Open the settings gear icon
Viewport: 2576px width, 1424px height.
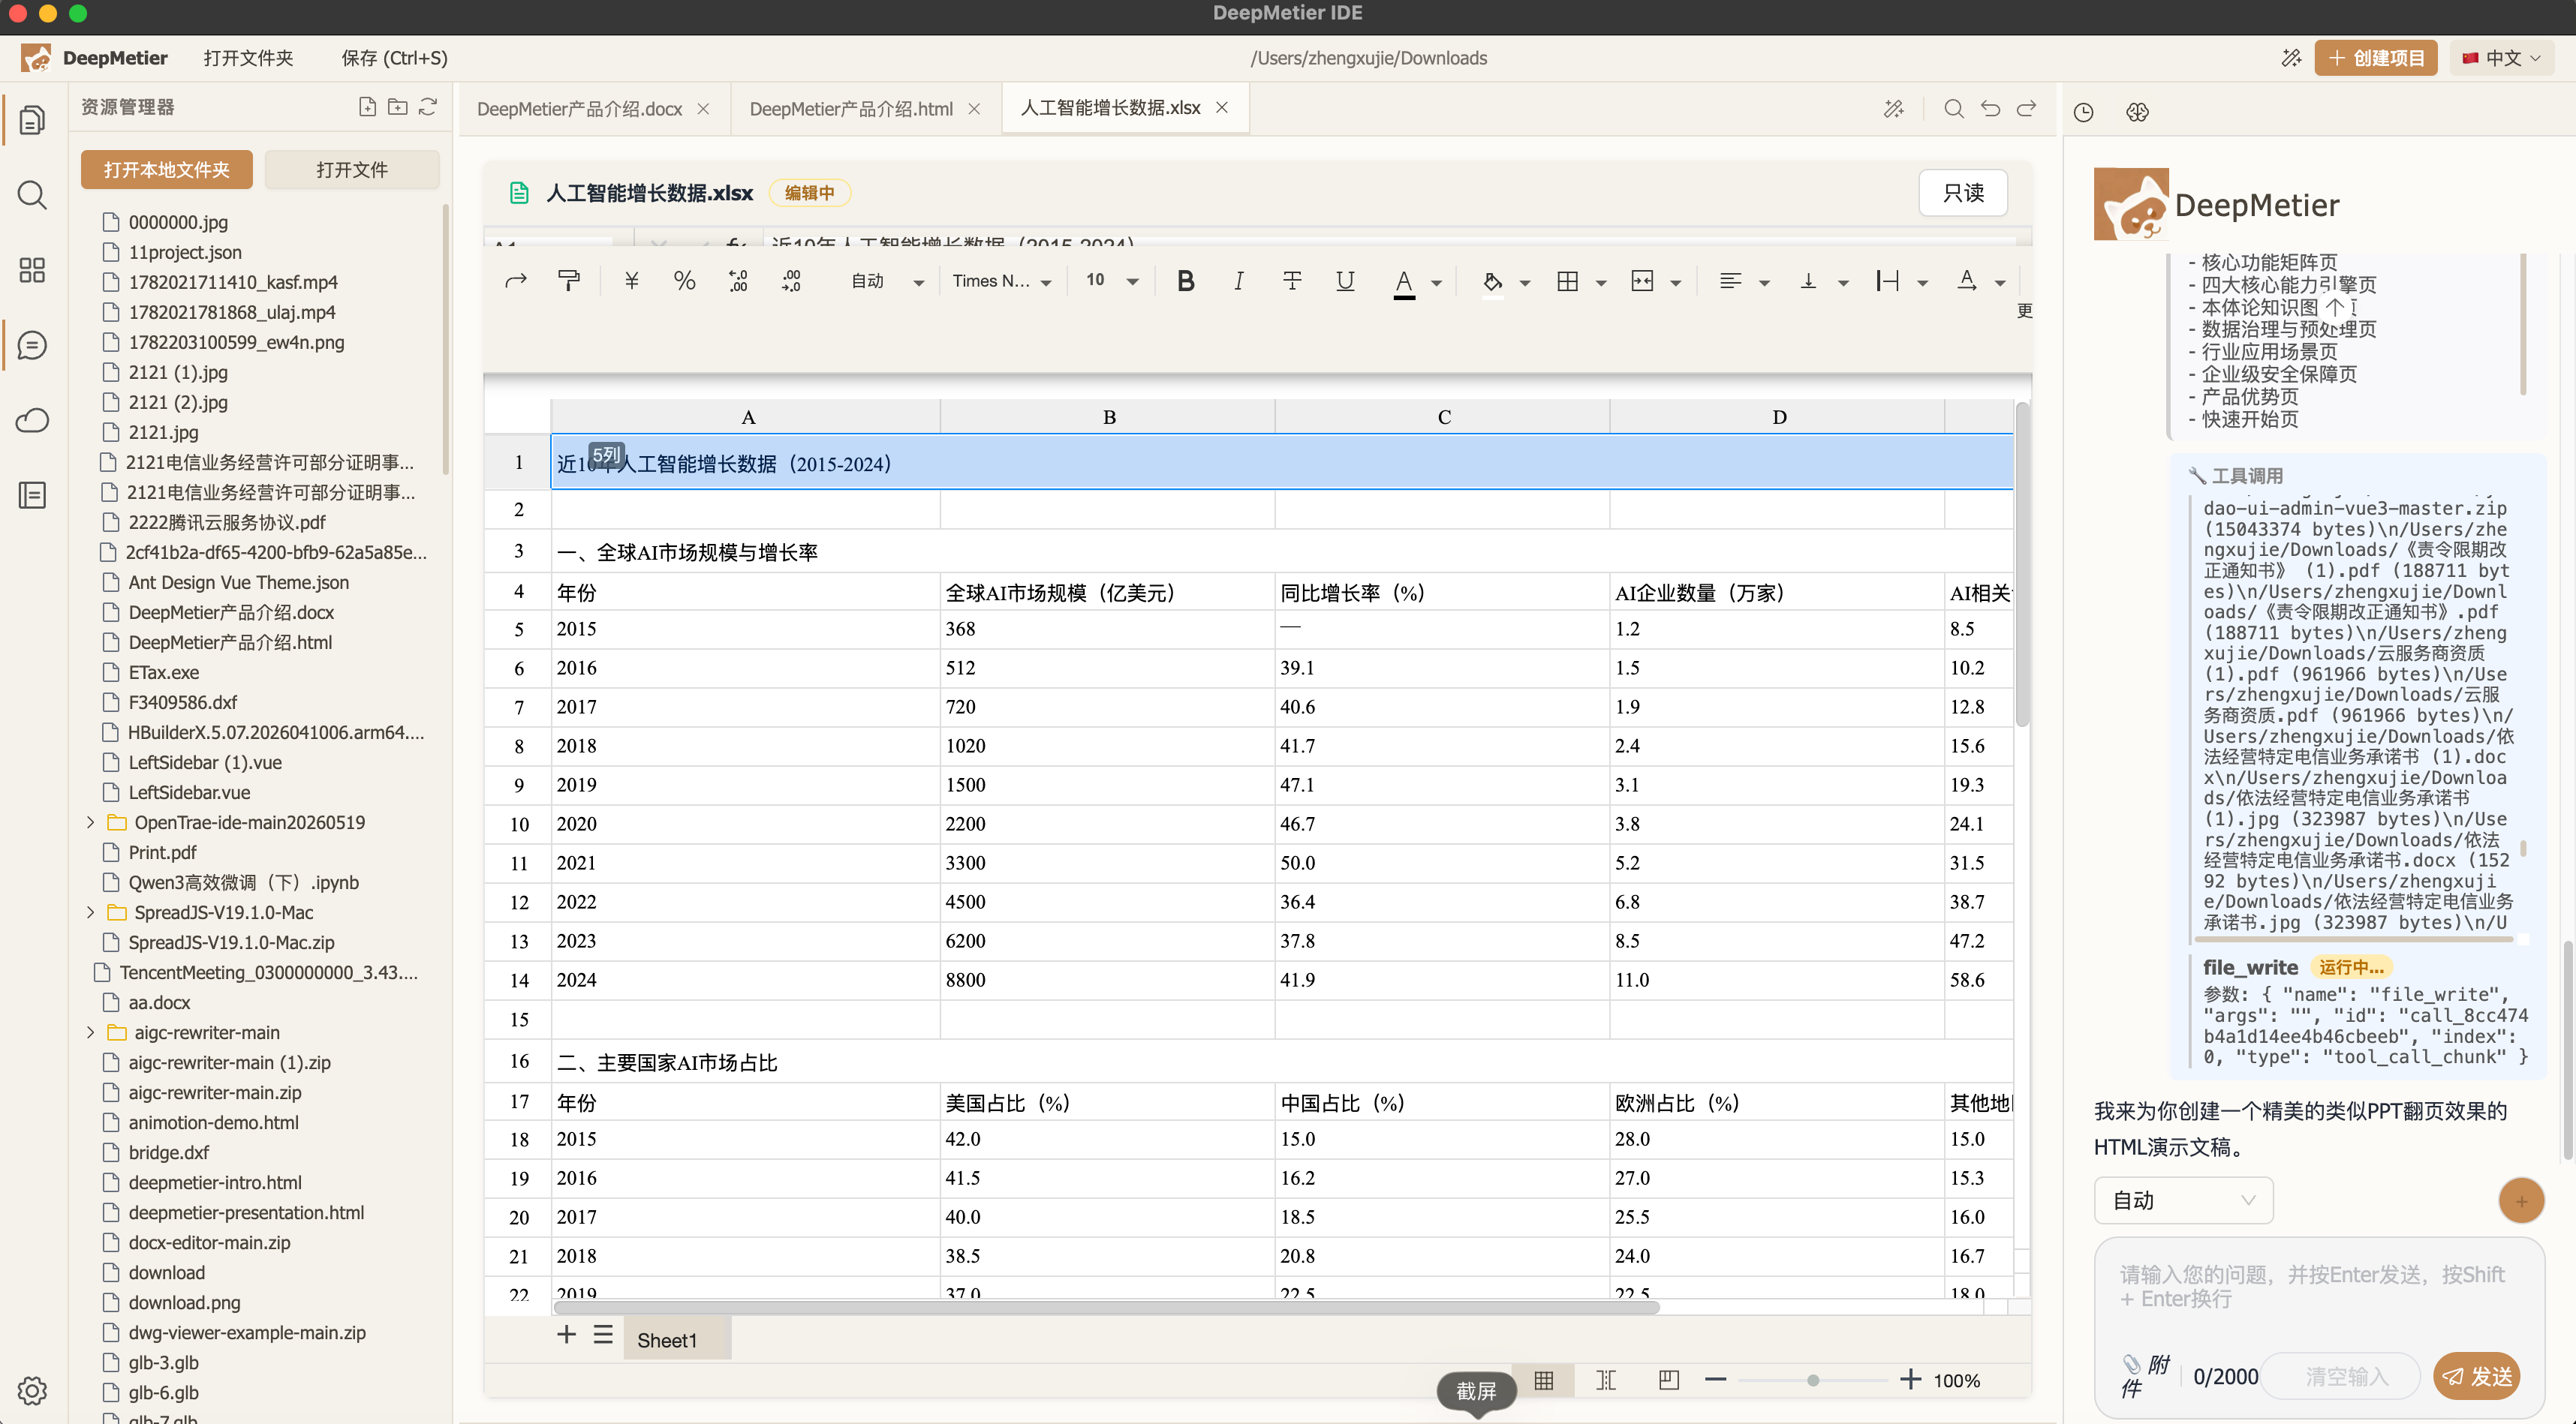click(x=32, y=1390)
